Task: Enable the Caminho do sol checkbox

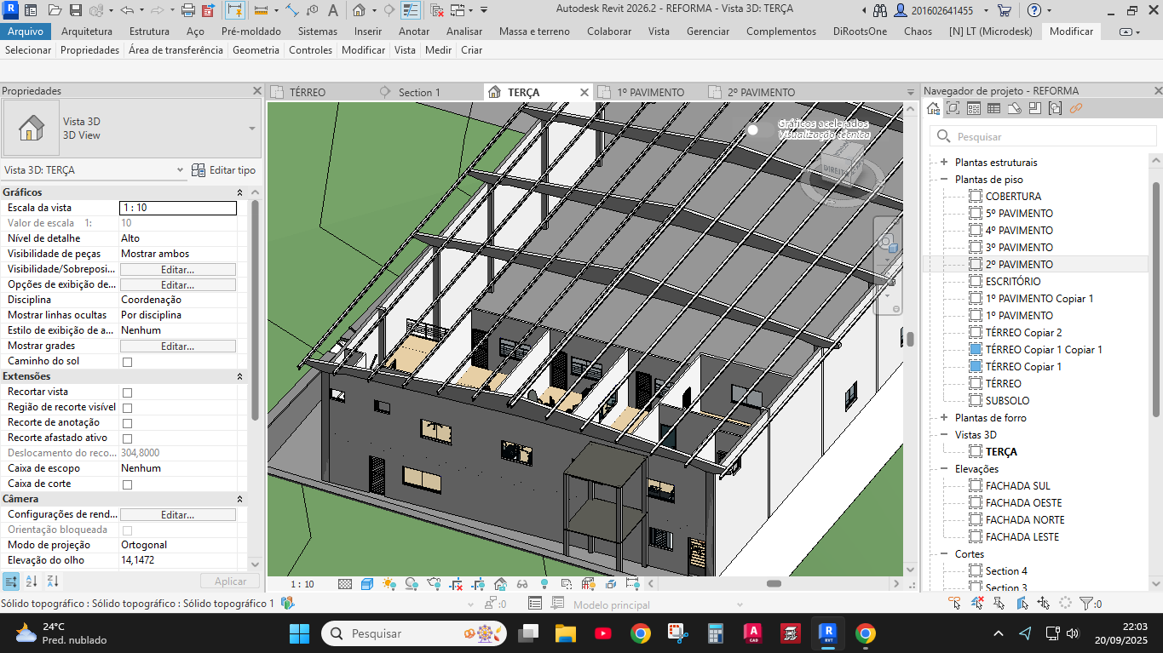Action: (x=128, y=362)
